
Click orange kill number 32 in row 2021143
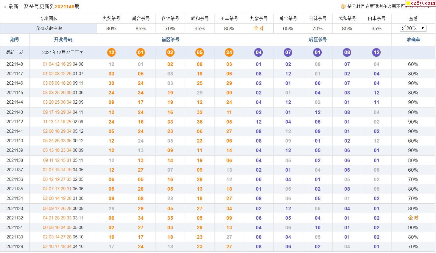click(200, 112)
